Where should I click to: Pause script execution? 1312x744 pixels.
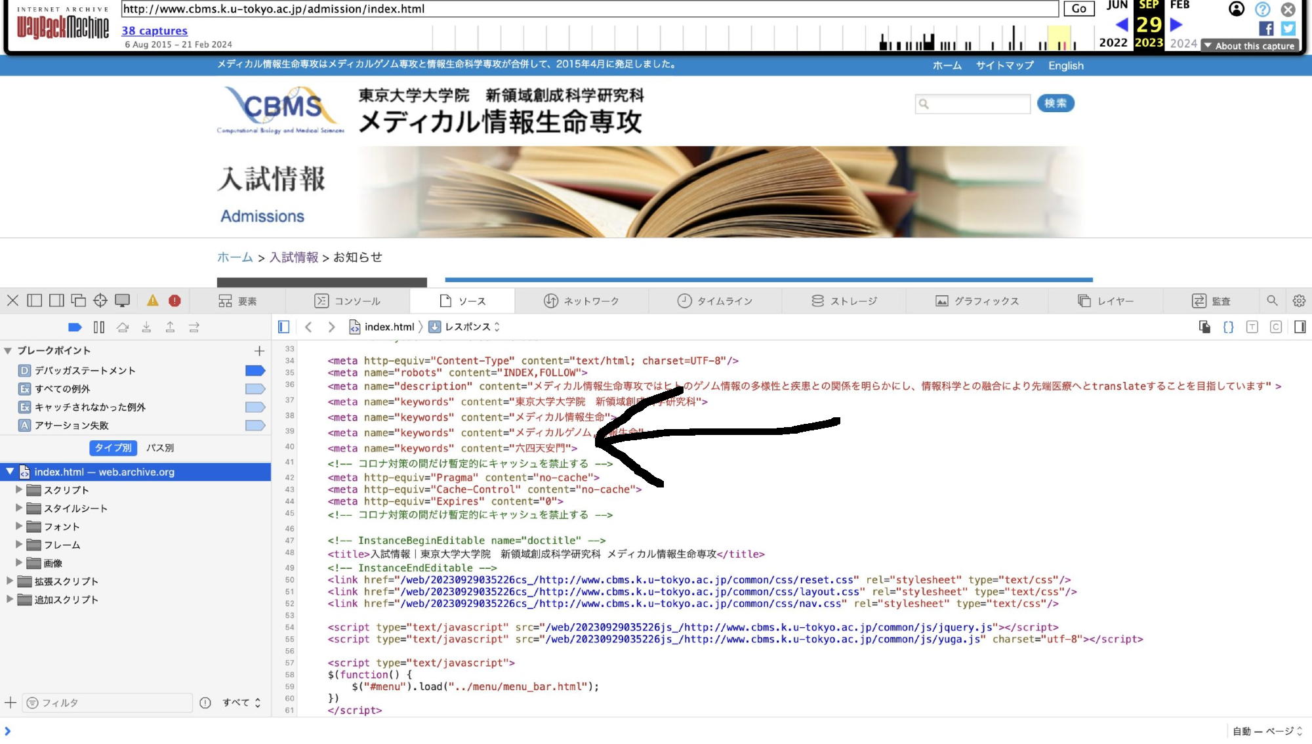coord(99,327)
